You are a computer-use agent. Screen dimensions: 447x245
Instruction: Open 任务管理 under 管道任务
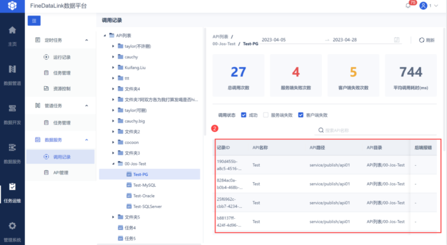point(62,122)
